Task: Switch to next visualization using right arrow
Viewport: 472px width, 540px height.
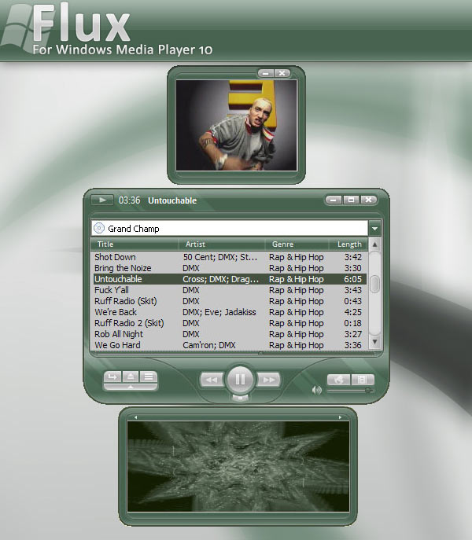Action: pos(340,417)
